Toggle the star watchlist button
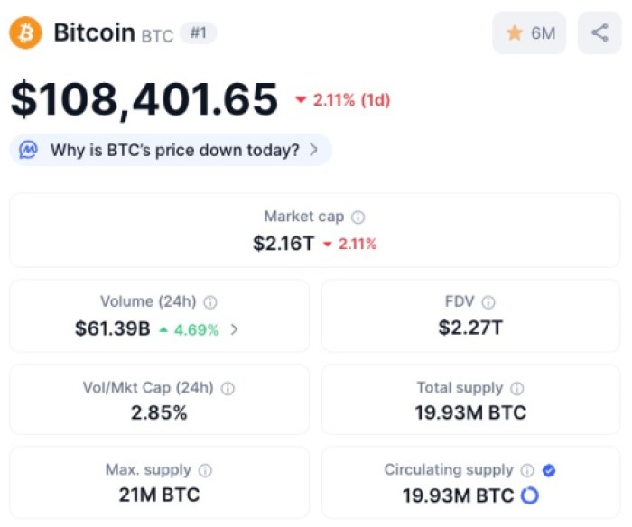Image resolution: width=632 pixels, height=527 pixels. tap(529, 33)
